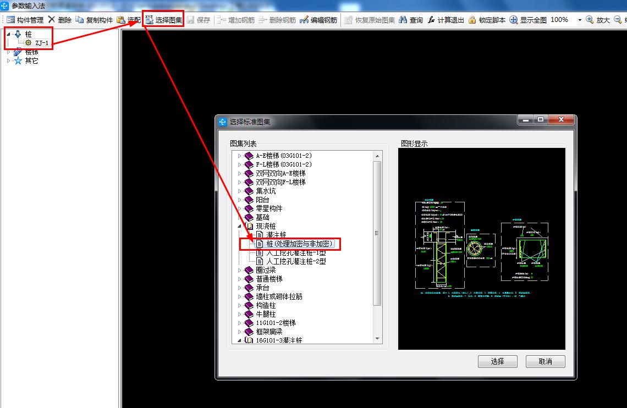The height and width of the screenshot is (408, 627).
Task: Click the 删除 delete toolbar button
Action: [x=59, y=20]
